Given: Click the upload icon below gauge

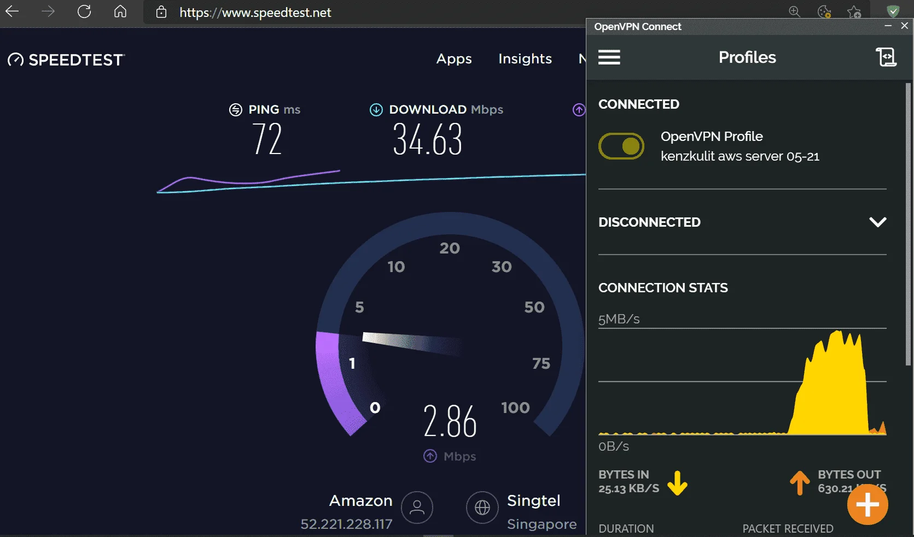Looking at the screenshot, I should [430, 456].
